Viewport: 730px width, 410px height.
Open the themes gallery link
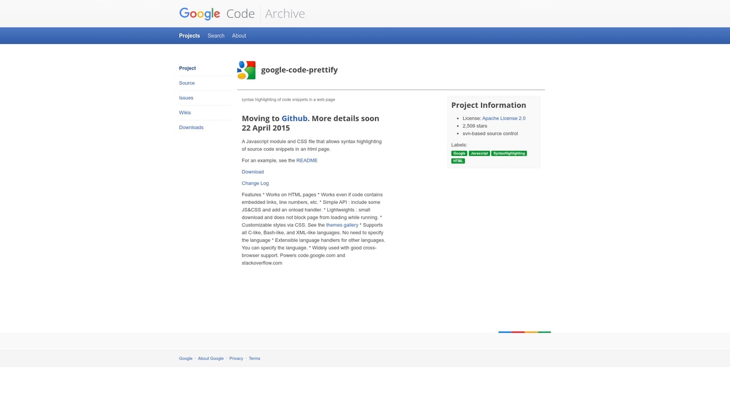342,224
